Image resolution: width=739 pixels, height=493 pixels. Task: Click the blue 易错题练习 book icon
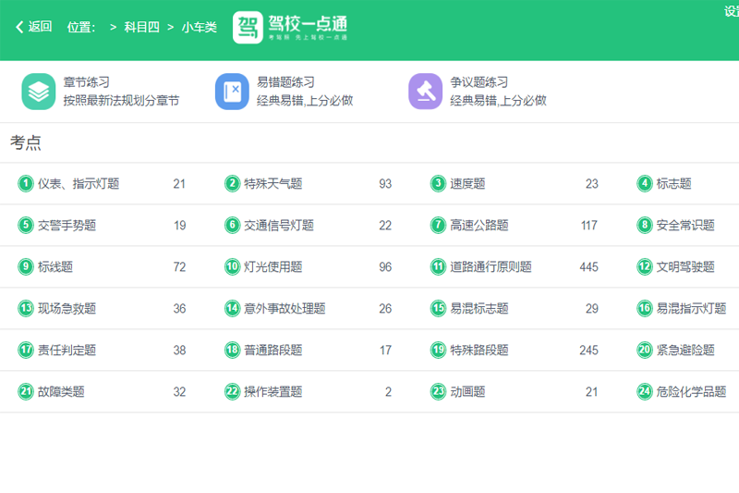point(233,92)
